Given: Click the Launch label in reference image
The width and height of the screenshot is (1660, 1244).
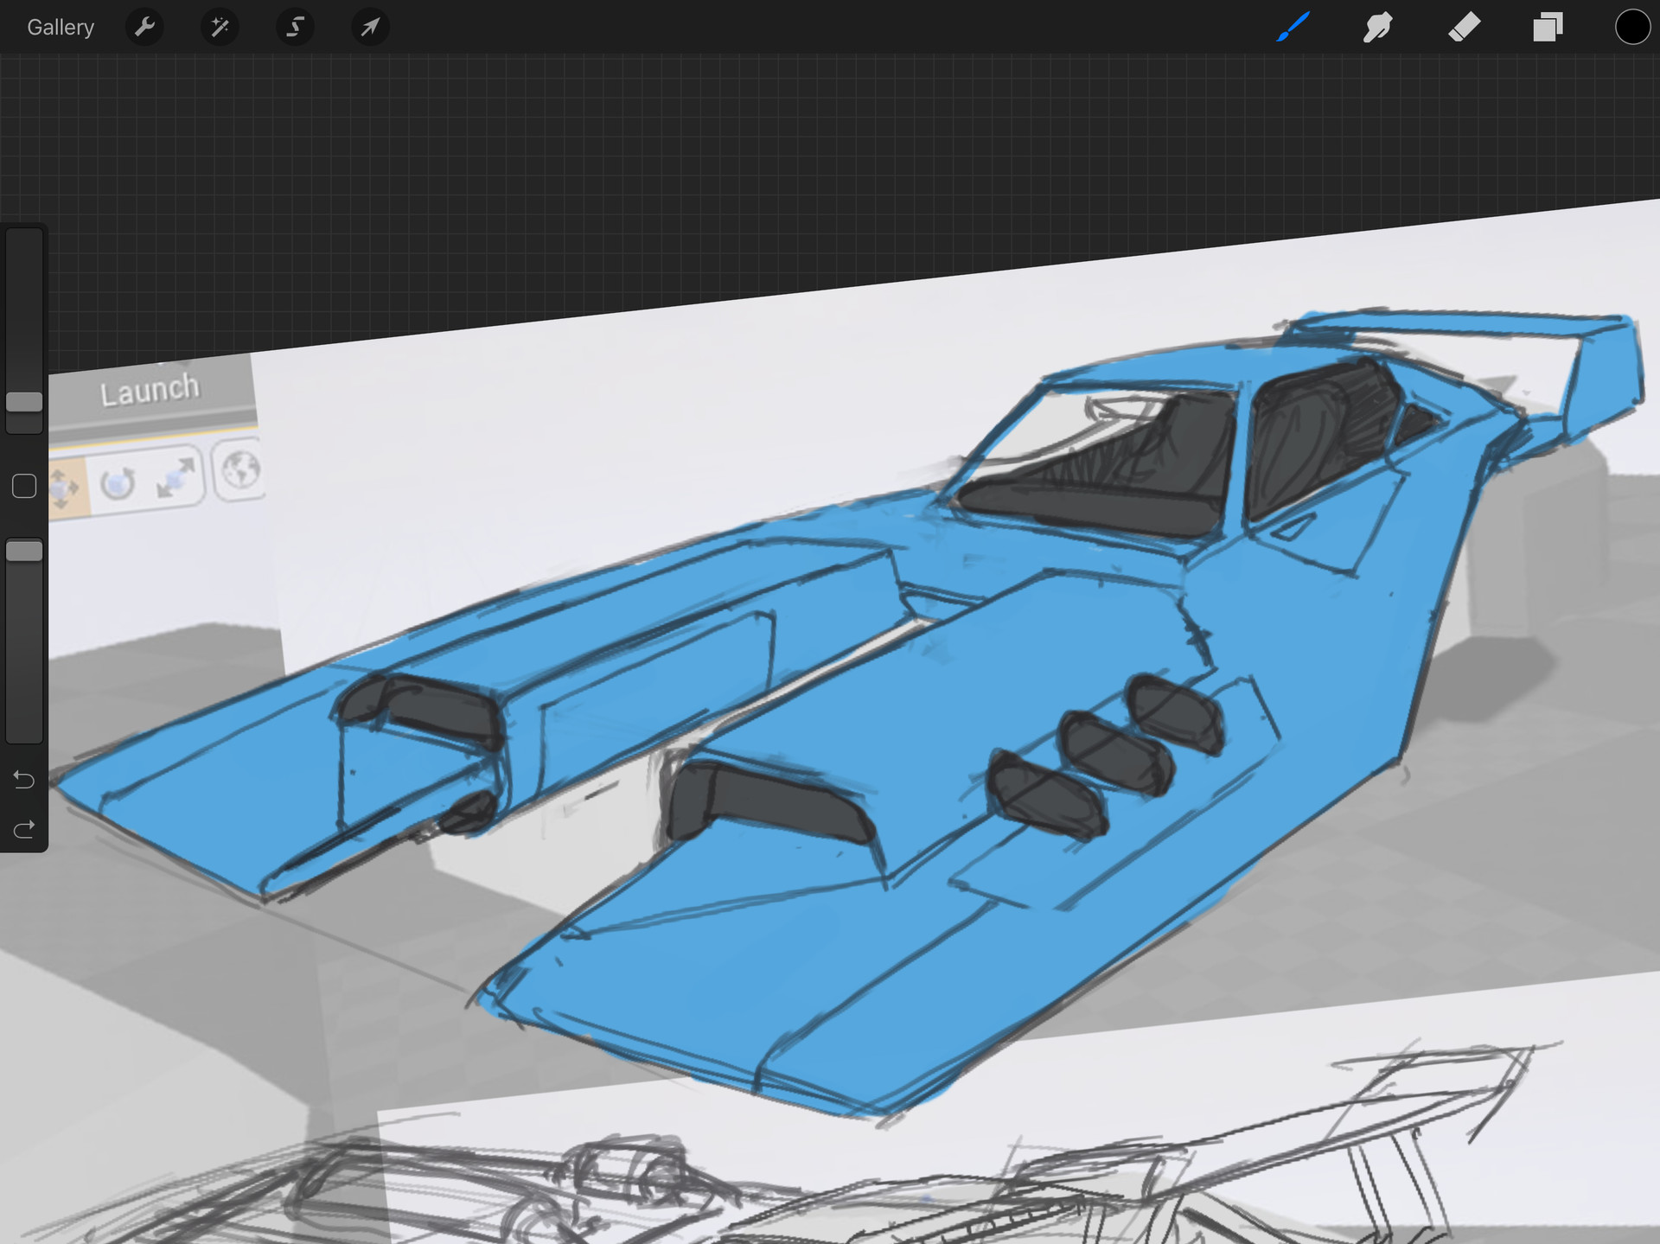Looking at the screenshot, I should (150, 391).
